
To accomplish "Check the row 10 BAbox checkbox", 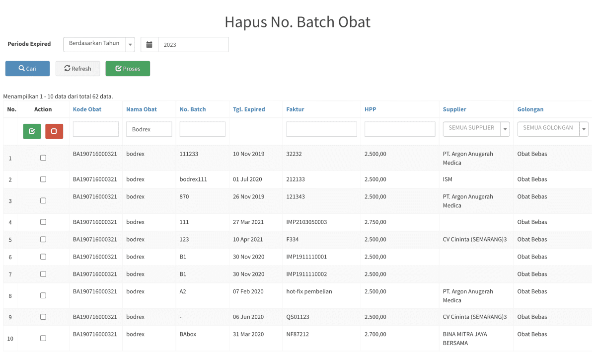I will point(43,338).
